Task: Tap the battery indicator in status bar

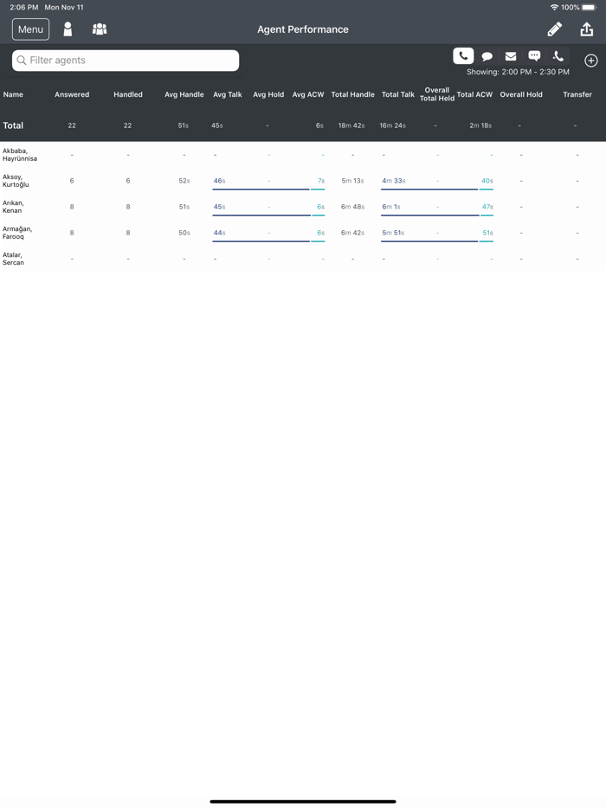Action: [589, 7]
